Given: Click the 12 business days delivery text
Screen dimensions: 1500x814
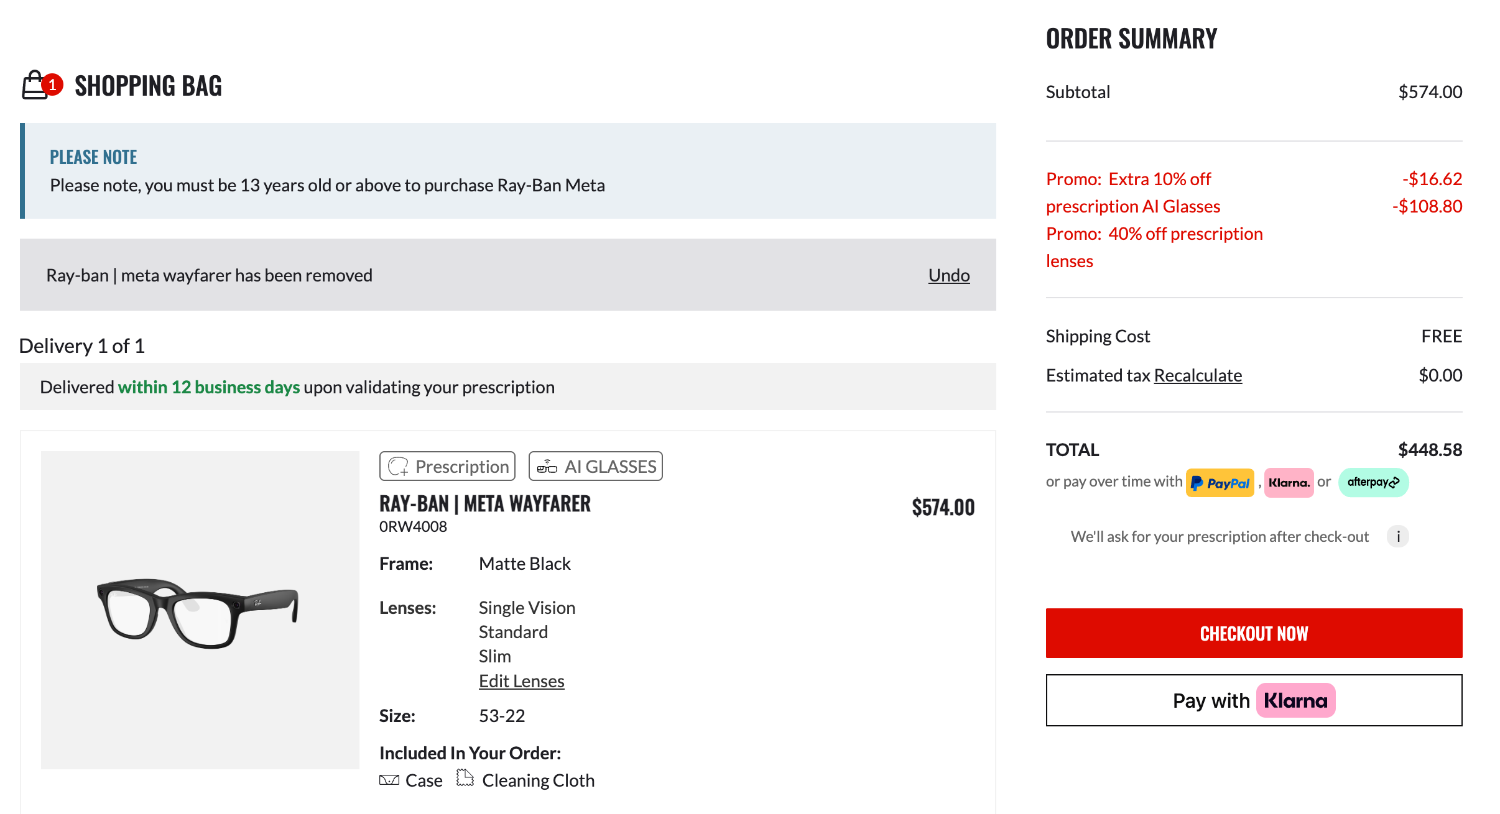Looking at the screenshot, I should point(209,387).
